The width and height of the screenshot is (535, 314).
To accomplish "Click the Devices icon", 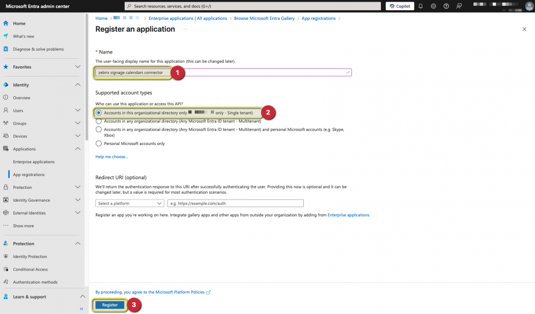I will [x=6, y=136].
